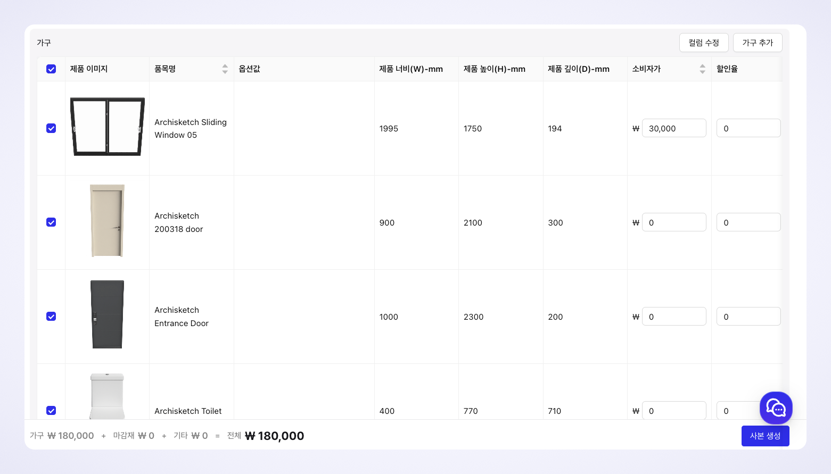Click the 옵션값 column header
This screenshot has height=474, width=831.
(x=250, y=69)
